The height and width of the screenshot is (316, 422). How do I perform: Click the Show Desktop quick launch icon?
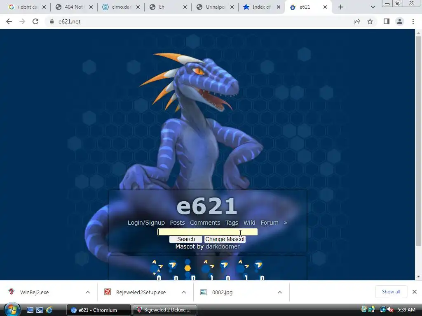pyautogui.click(x=30, y=310)
